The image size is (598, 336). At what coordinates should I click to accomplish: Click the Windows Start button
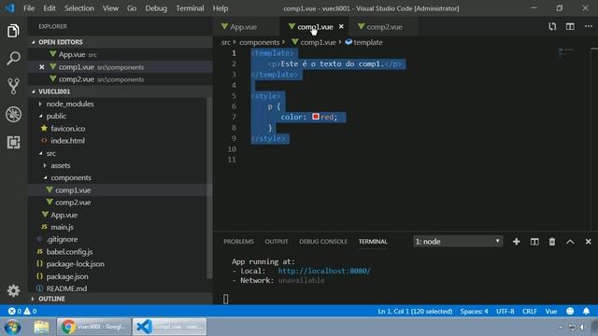point(12,327)
